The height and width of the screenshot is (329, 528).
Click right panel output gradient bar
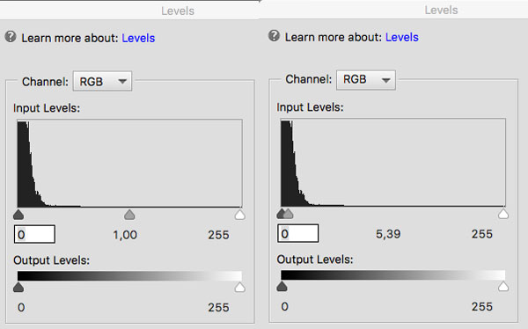click(x=393, y=274)
